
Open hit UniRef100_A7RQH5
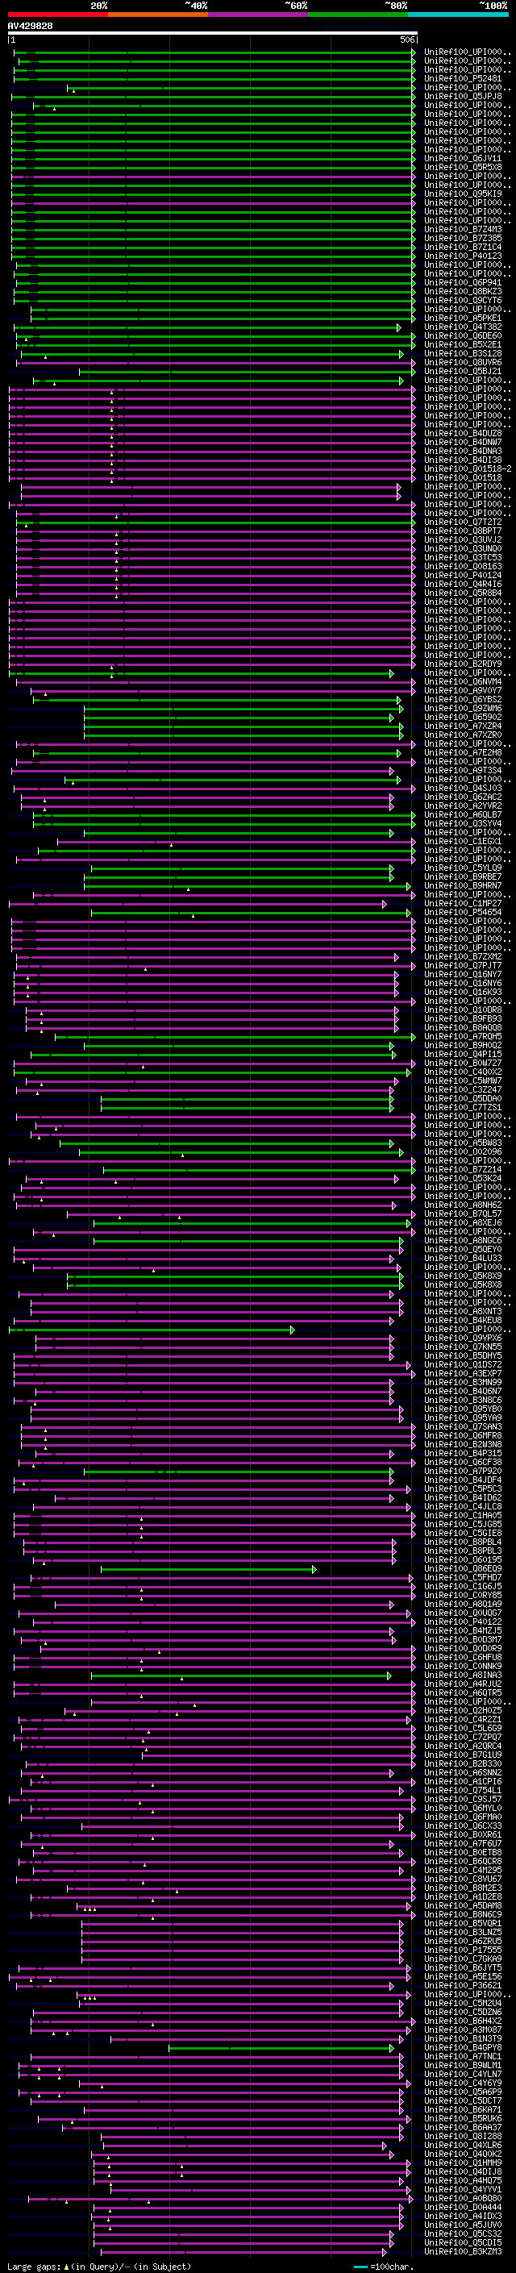pyautogui.click(x=463, y=1036)
